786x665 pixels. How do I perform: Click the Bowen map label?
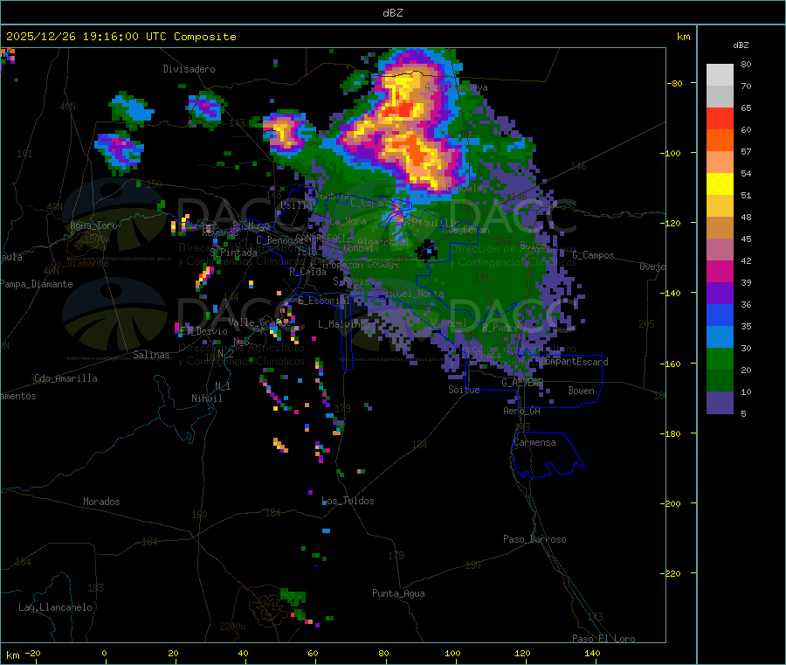point(581,391)
